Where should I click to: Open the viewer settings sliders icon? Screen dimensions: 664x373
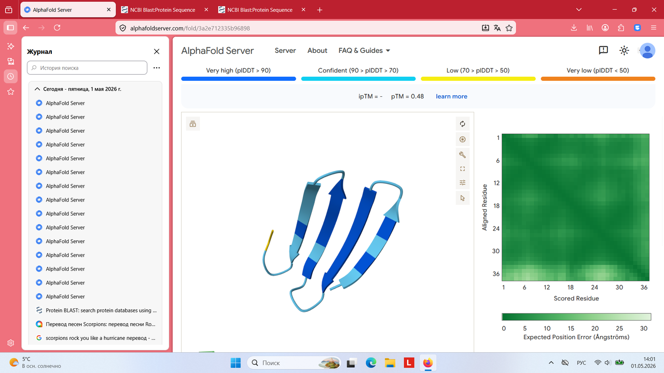462,183
